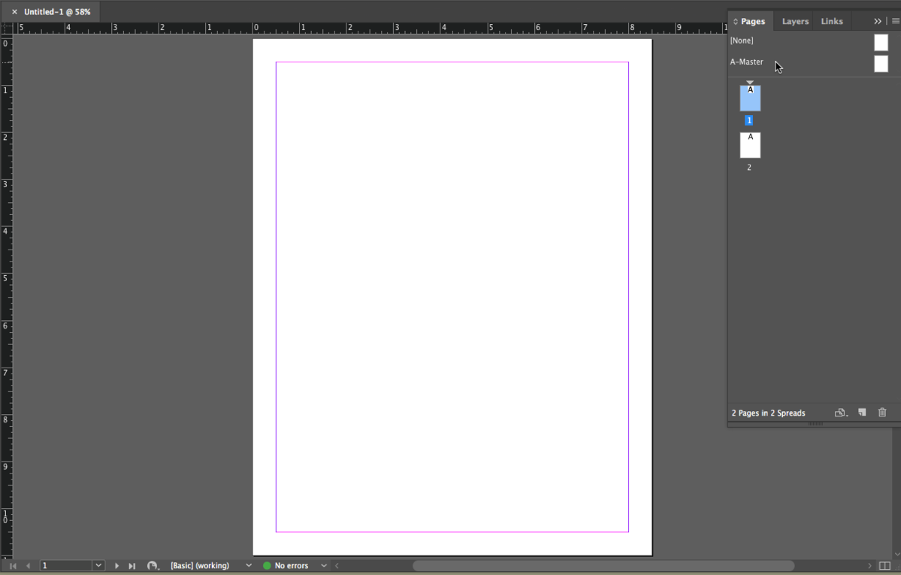The height and width of the screenshot is (575, 901).
Task: Select the page 2 thumbnail
Action: pos(750,145)
